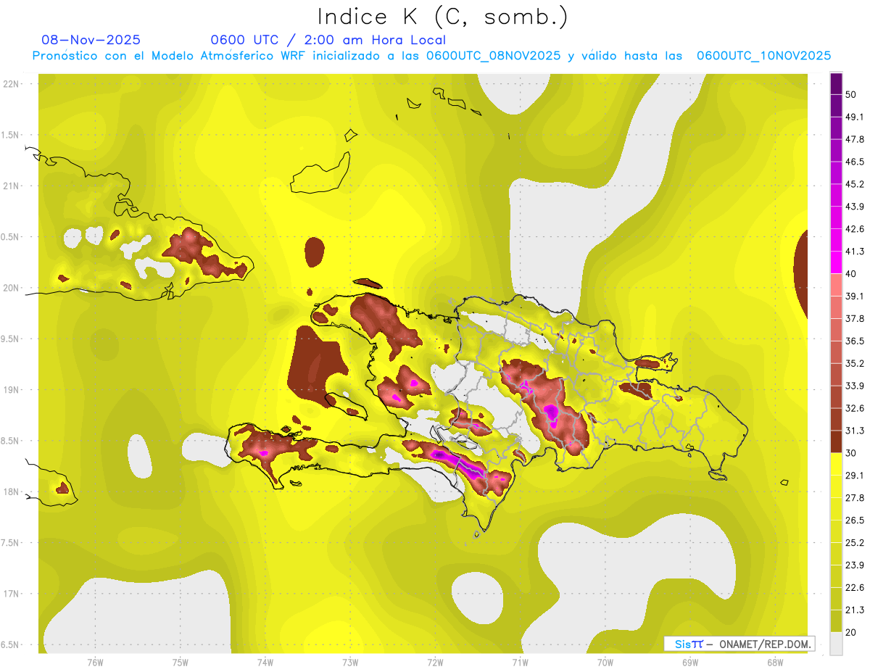Click the "17N" latitude label
The height and width of the screenshot is (672, 870).
click(12, 594)
